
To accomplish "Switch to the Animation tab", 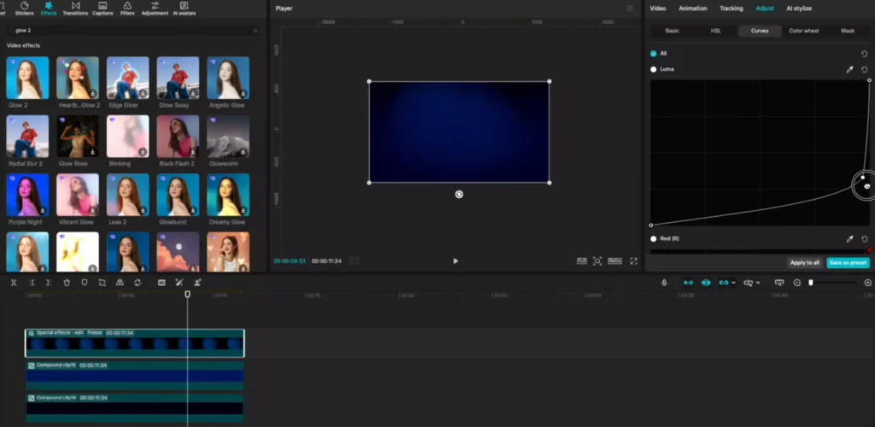I will [692, 9].
